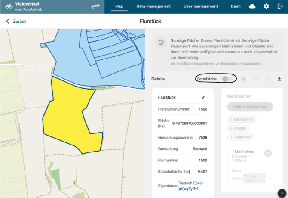Click the yellow highlighted parcel on map
The height and width of the screenshot is (198, 288).
point(69,116)
